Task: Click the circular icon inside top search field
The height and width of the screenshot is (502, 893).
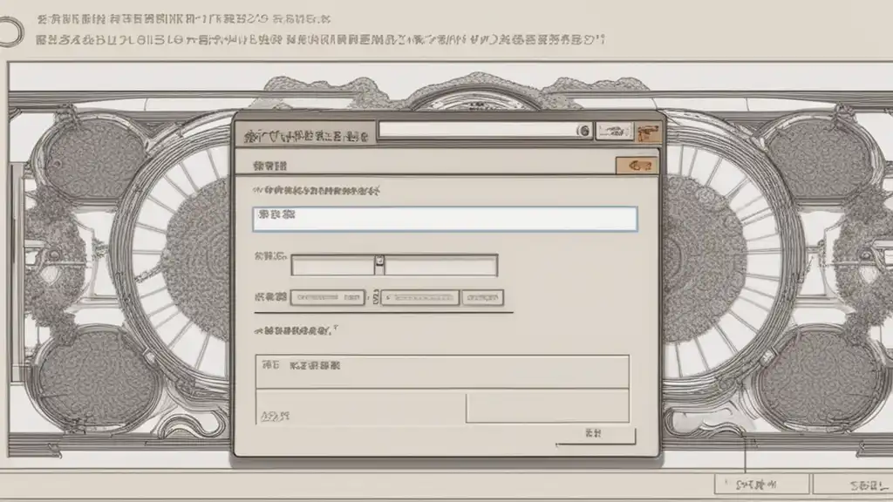Action: coord(583,131)
